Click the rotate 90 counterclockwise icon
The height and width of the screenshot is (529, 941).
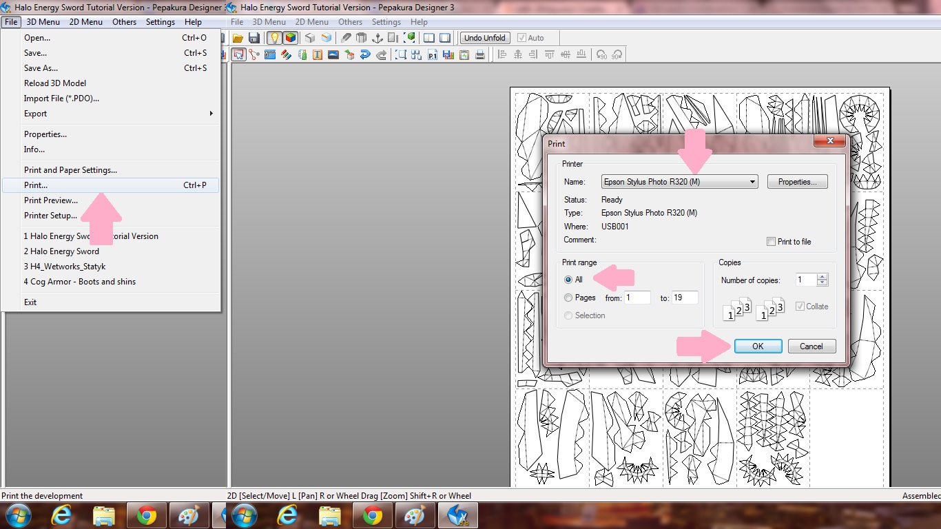(x=602, y=55)
